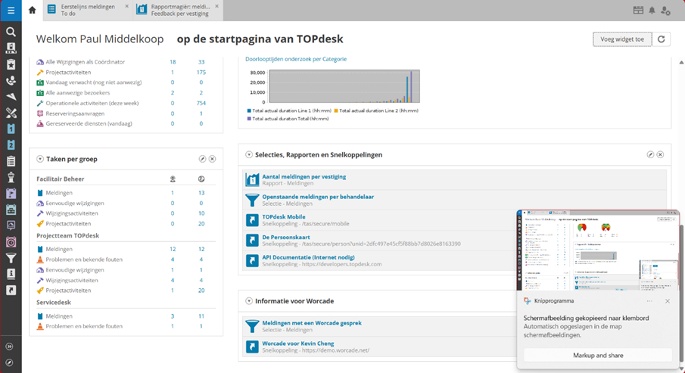Click the search magnifier in sidebar

tap(11, 32)
